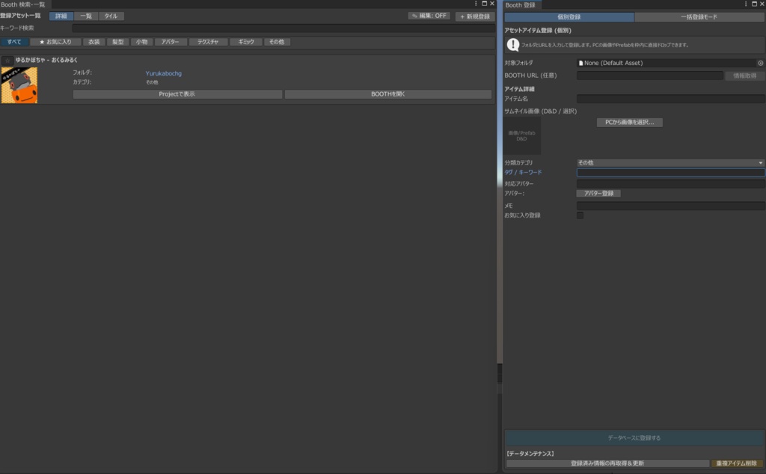Screen dimensions: 766x474
Task: Filter by 小物 category
Action: point(141,42)
